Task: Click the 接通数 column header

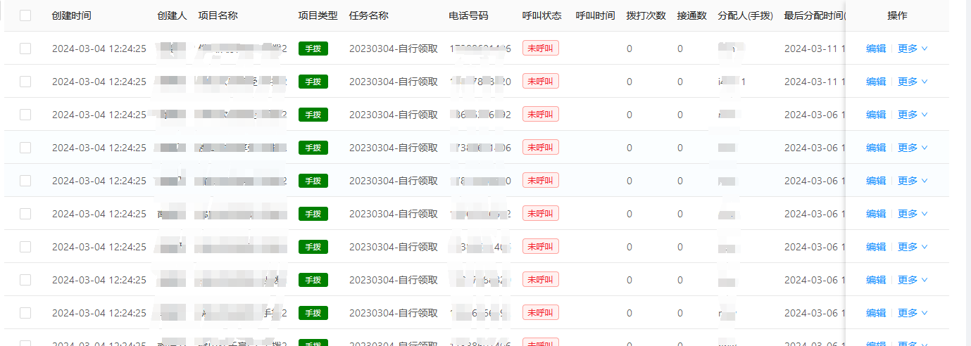Action: 691,15
